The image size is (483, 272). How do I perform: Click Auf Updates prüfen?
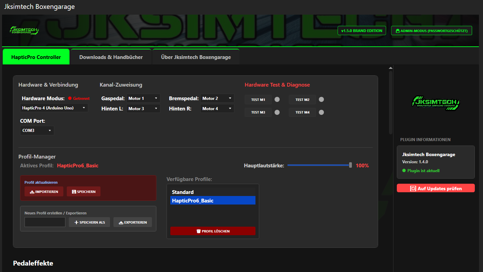pos(436,188)
